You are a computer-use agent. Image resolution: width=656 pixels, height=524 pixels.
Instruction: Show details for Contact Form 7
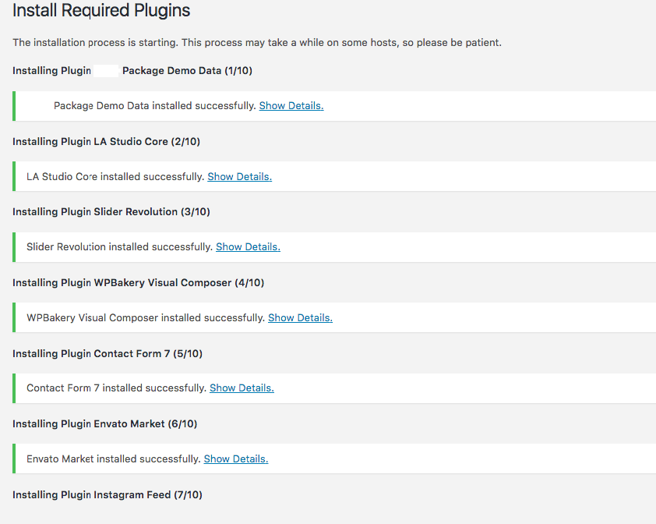click(241, 388)
